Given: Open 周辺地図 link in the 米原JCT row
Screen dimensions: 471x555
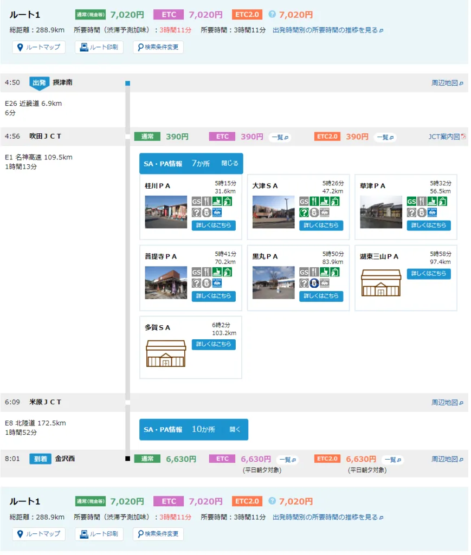Looking at the screenshot, I should [x=447, y=403].
